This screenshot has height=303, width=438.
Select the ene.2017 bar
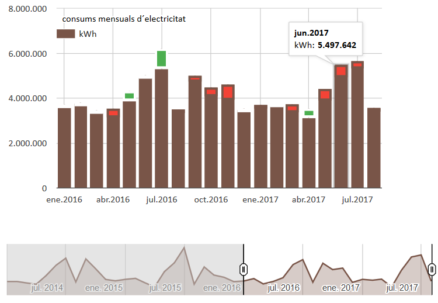point(260,146)
